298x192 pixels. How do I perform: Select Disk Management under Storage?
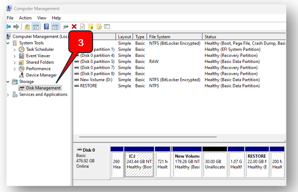click(x=43, y=88)
